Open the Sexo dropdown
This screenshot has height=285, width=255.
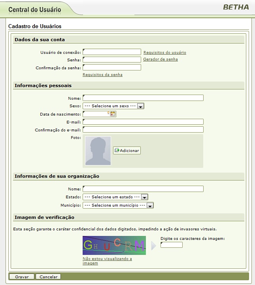[113, 106]
